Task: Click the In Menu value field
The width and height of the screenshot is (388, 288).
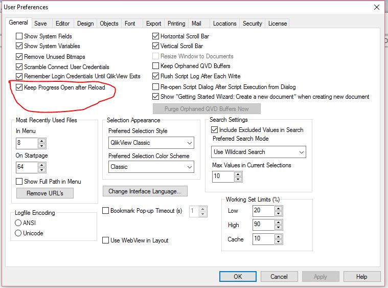Action: tap(27, 143)
